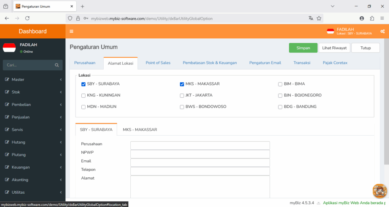Click the Perusahaan input field
Viewport: 389px width, 207px height.
pos(200,145)
